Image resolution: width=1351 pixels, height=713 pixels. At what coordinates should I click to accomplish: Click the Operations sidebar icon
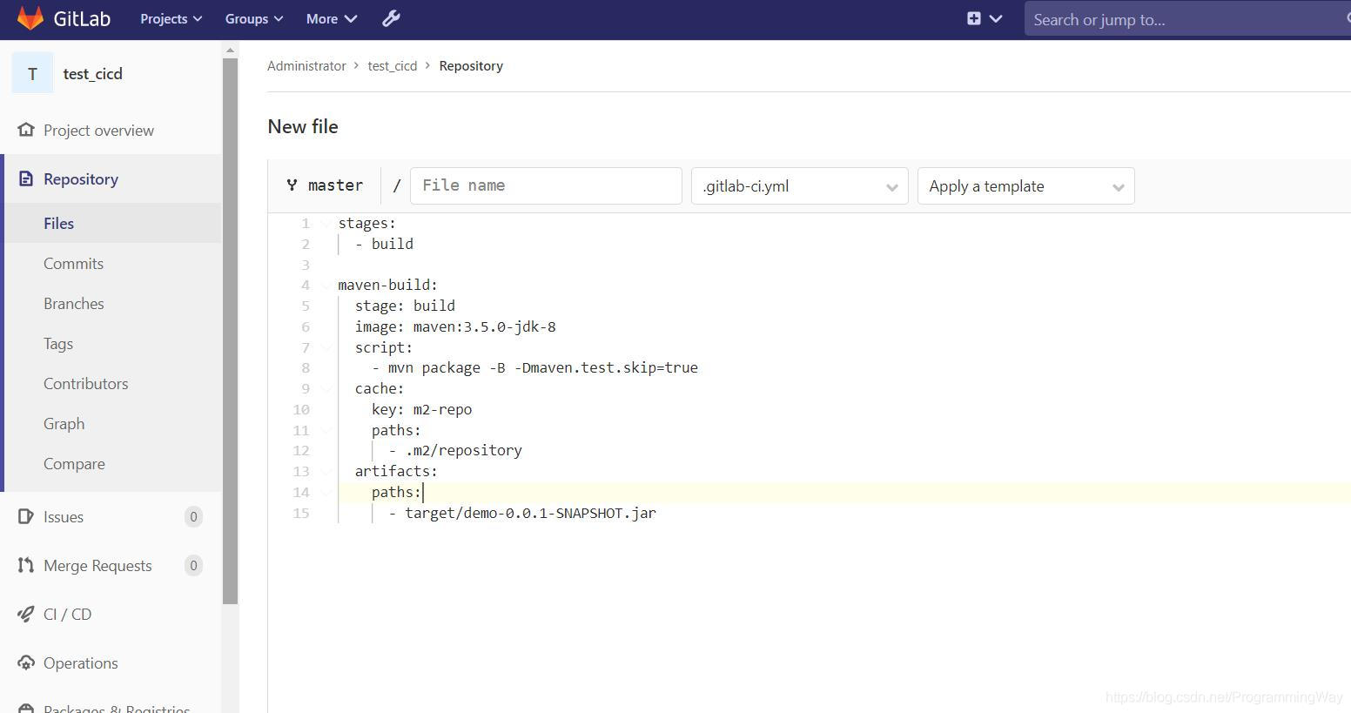25,663
